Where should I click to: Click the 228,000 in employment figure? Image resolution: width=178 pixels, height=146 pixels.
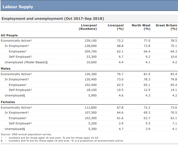[91, 46]
